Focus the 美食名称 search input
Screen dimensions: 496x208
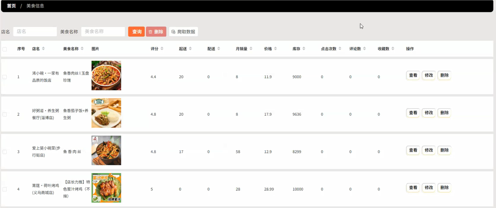pyautogui.click(x=103, y=31)
